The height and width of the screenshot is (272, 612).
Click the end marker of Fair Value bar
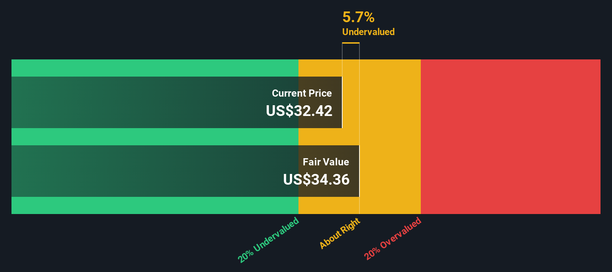(x=359, y=171)
